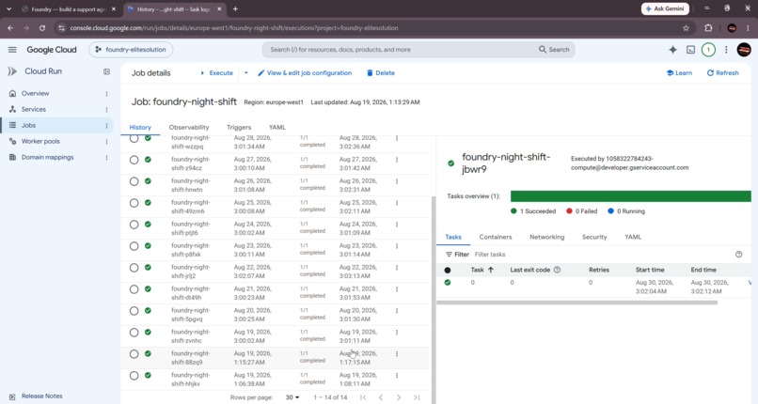Open row menu for execution foundry-night-shift-zvnhc
This screenshot has height=404, width=758.
click(x=397, y=332)
